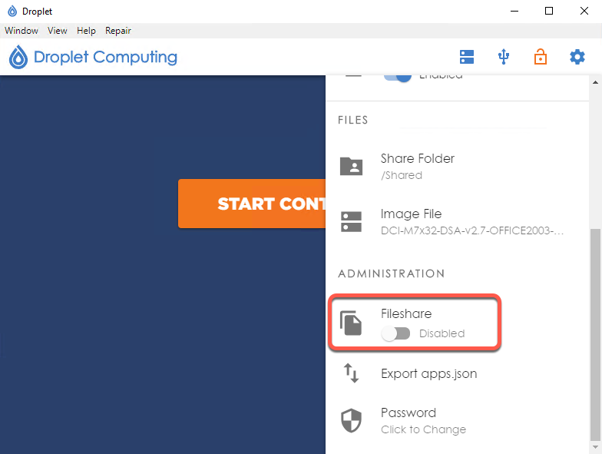Open the View menu

click(58, 31)
